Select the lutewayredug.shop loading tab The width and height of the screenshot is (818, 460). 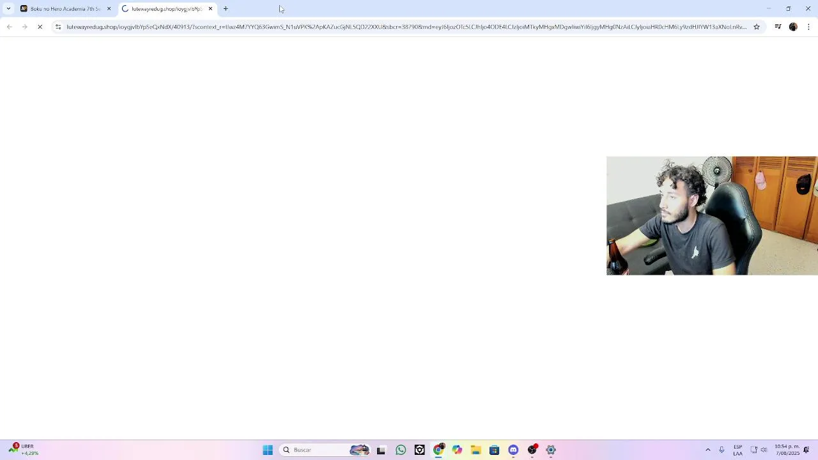(166, 9)
